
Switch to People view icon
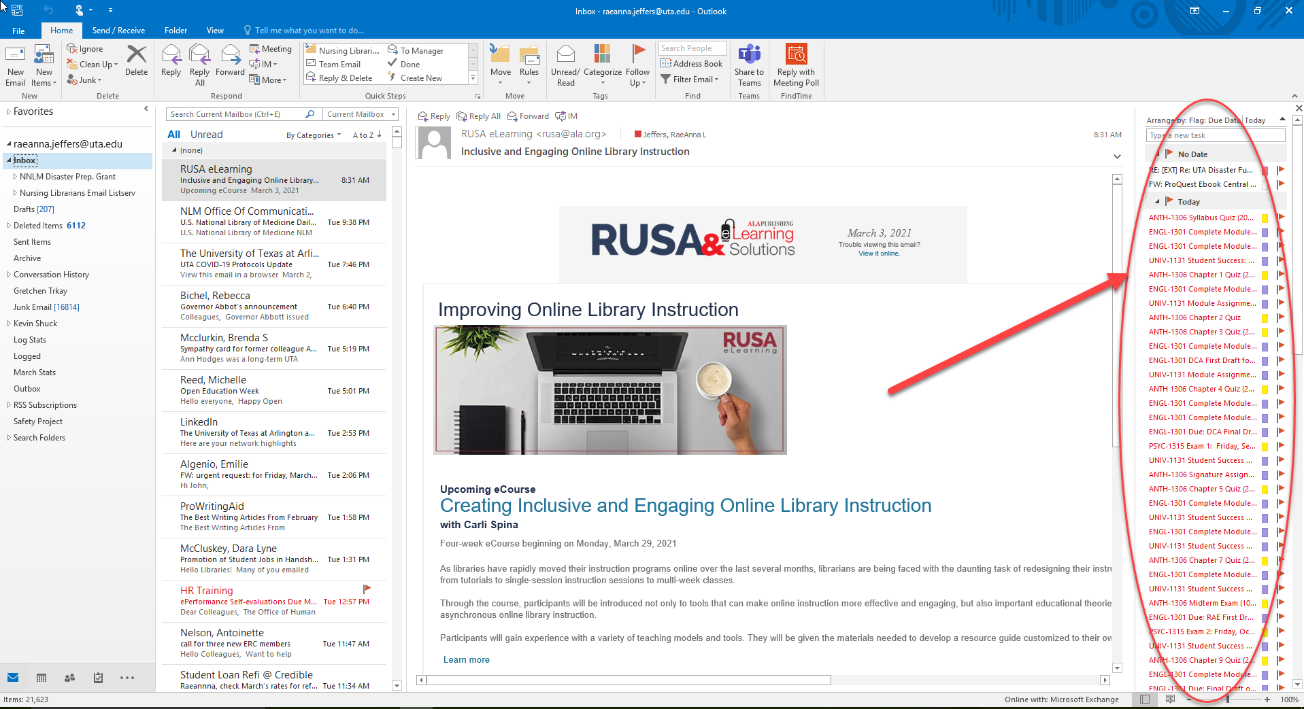[x=69, y=678]
